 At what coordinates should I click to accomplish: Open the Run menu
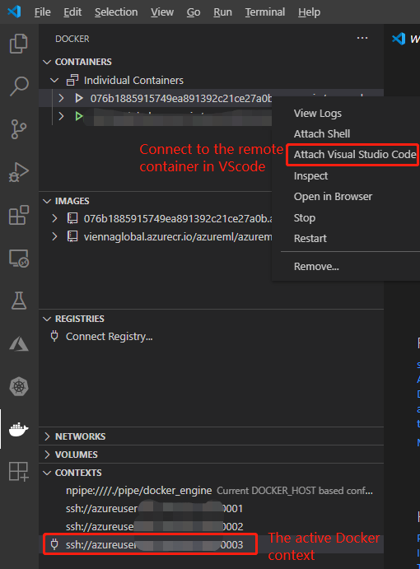pyautogui.click(x=222, y=12)
